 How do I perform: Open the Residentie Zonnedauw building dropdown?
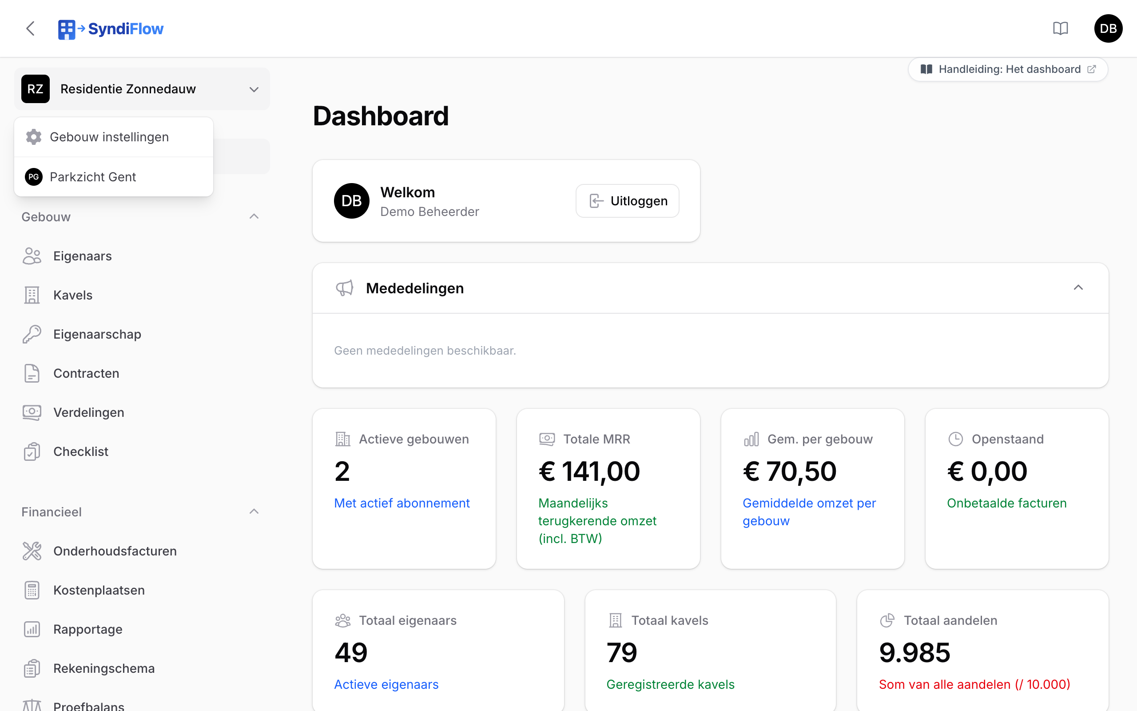(x=142, y=89)
